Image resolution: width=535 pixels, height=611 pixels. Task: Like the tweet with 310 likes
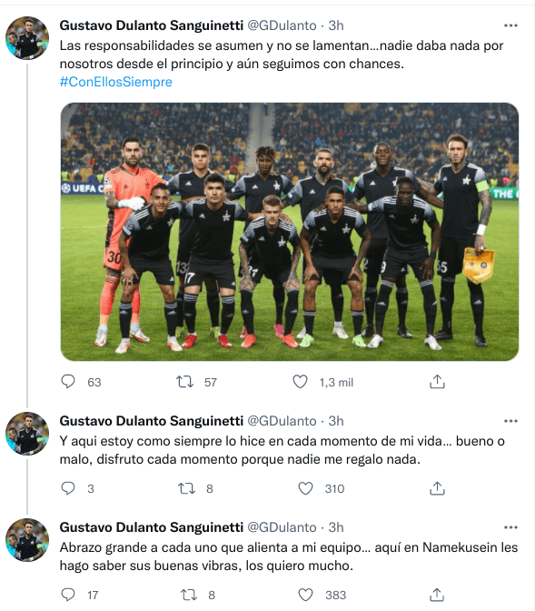click(305, 488)
